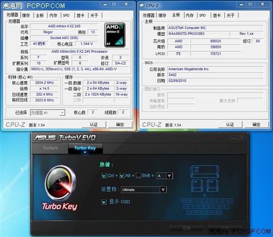Click the Ctrl key illustration
This screenshot has width=273, height=237.
(x=212, y=185)
